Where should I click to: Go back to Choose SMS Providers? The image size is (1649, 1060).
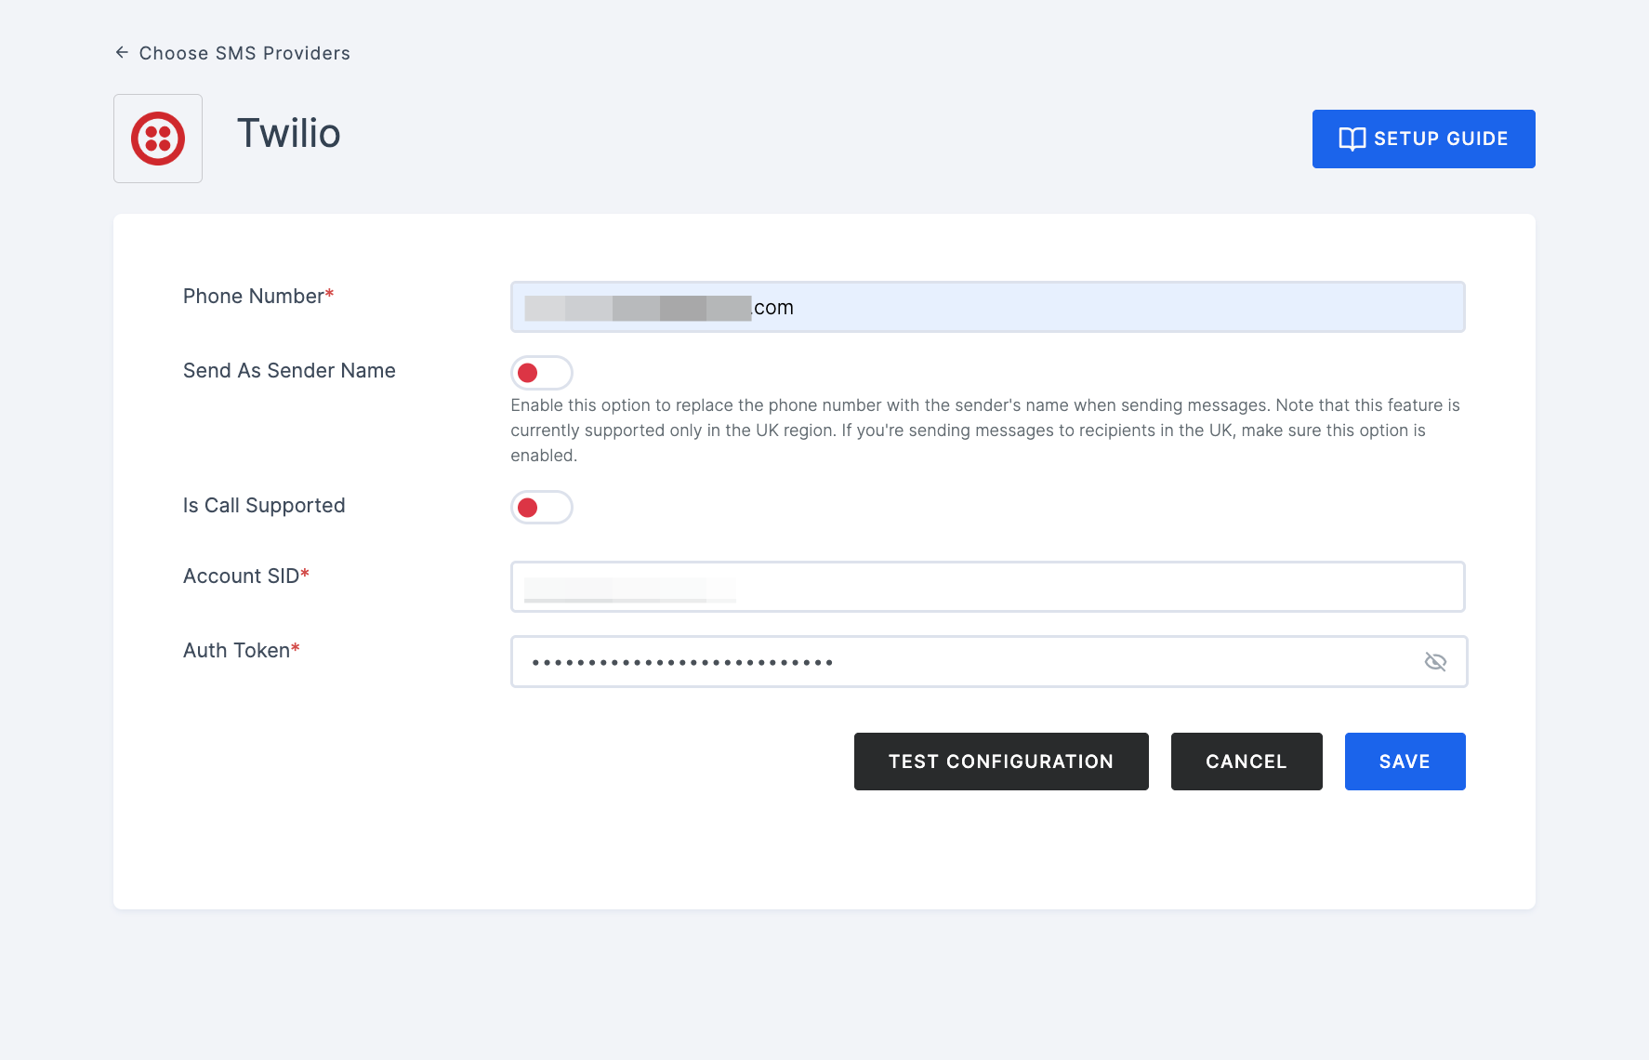coord(244,53)
